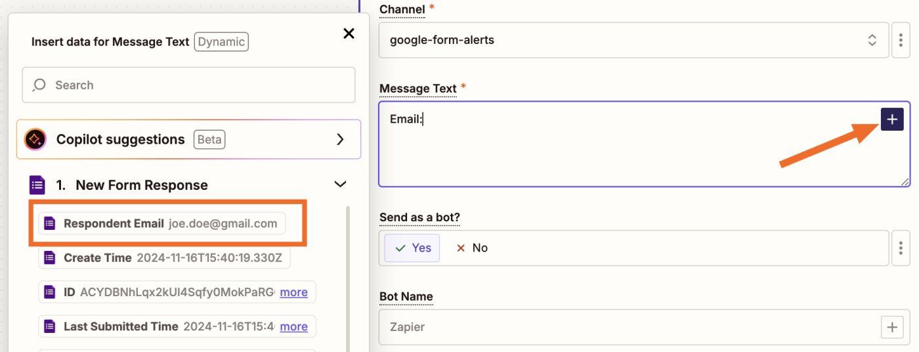Click the form icon on ID row

(x=49, y=292)
